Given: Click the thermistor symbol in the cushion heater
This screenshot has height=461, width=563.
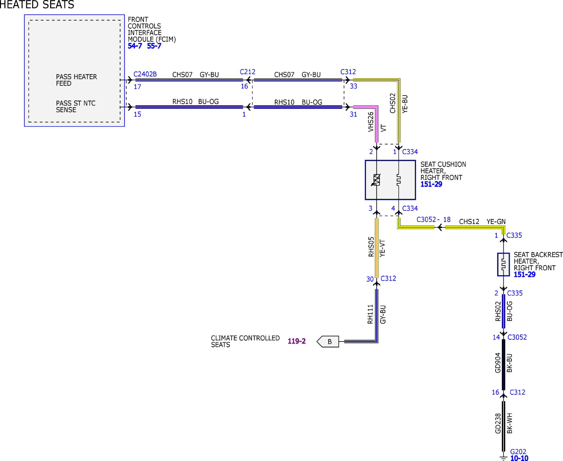Looking at the screenshot, I should pos(376,180).
